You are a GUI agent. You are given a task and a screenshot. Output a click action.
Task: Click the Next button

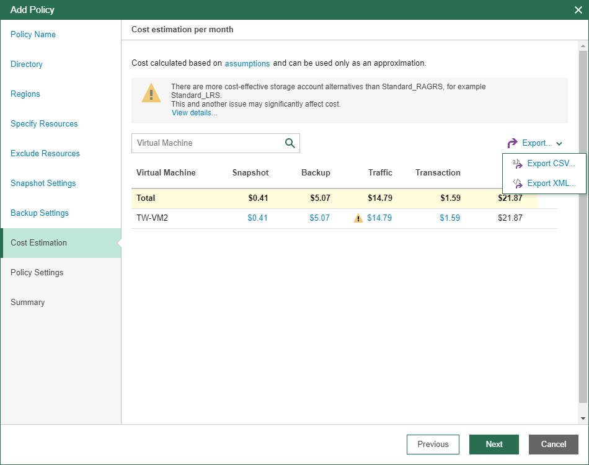pyautogui.click(x=494, y=444)
